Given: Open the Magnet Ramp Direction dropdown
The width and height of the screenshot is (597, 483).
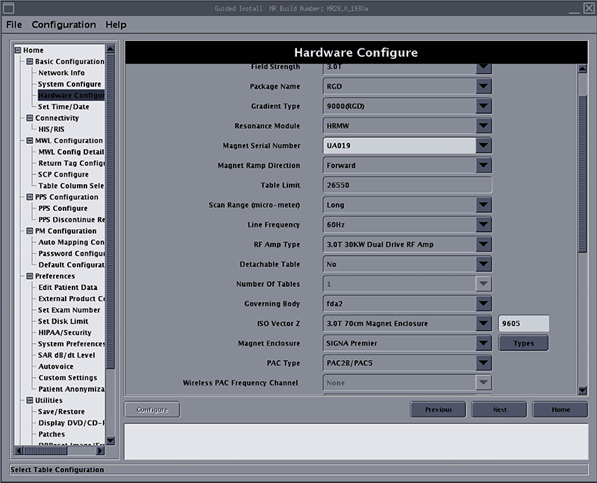Looking at the screenshot, I should [484, 165].
